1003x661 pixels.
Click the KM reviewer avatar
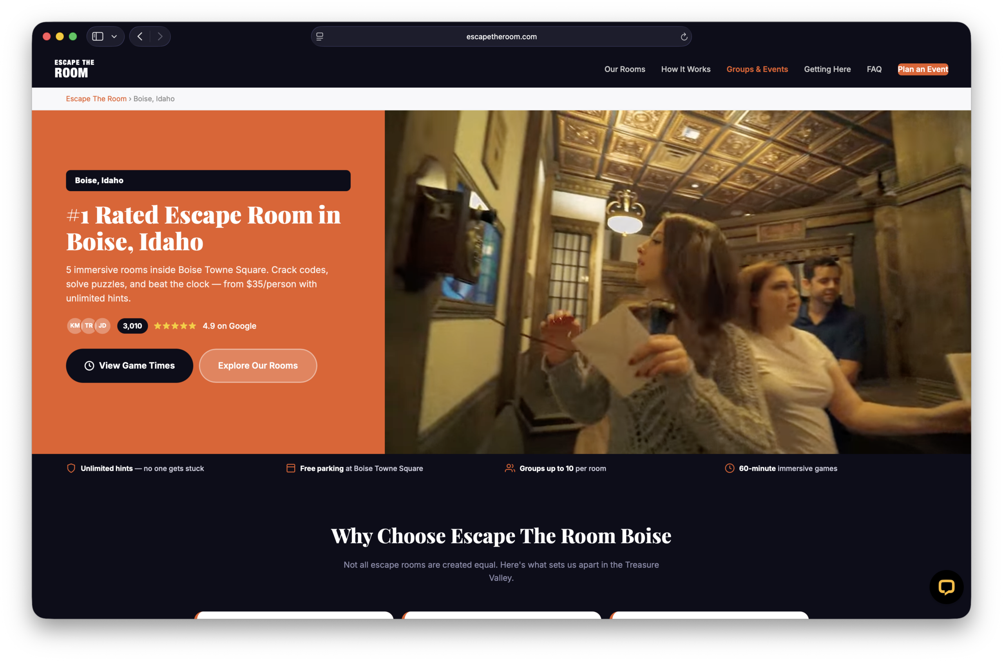pyautogui.click(x=75, y=325)
